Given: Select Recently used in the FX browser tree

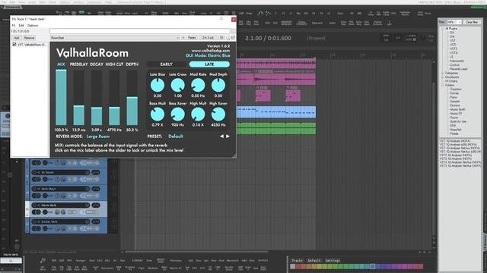Looking at the screenshot, I should [x=458, y=69].
